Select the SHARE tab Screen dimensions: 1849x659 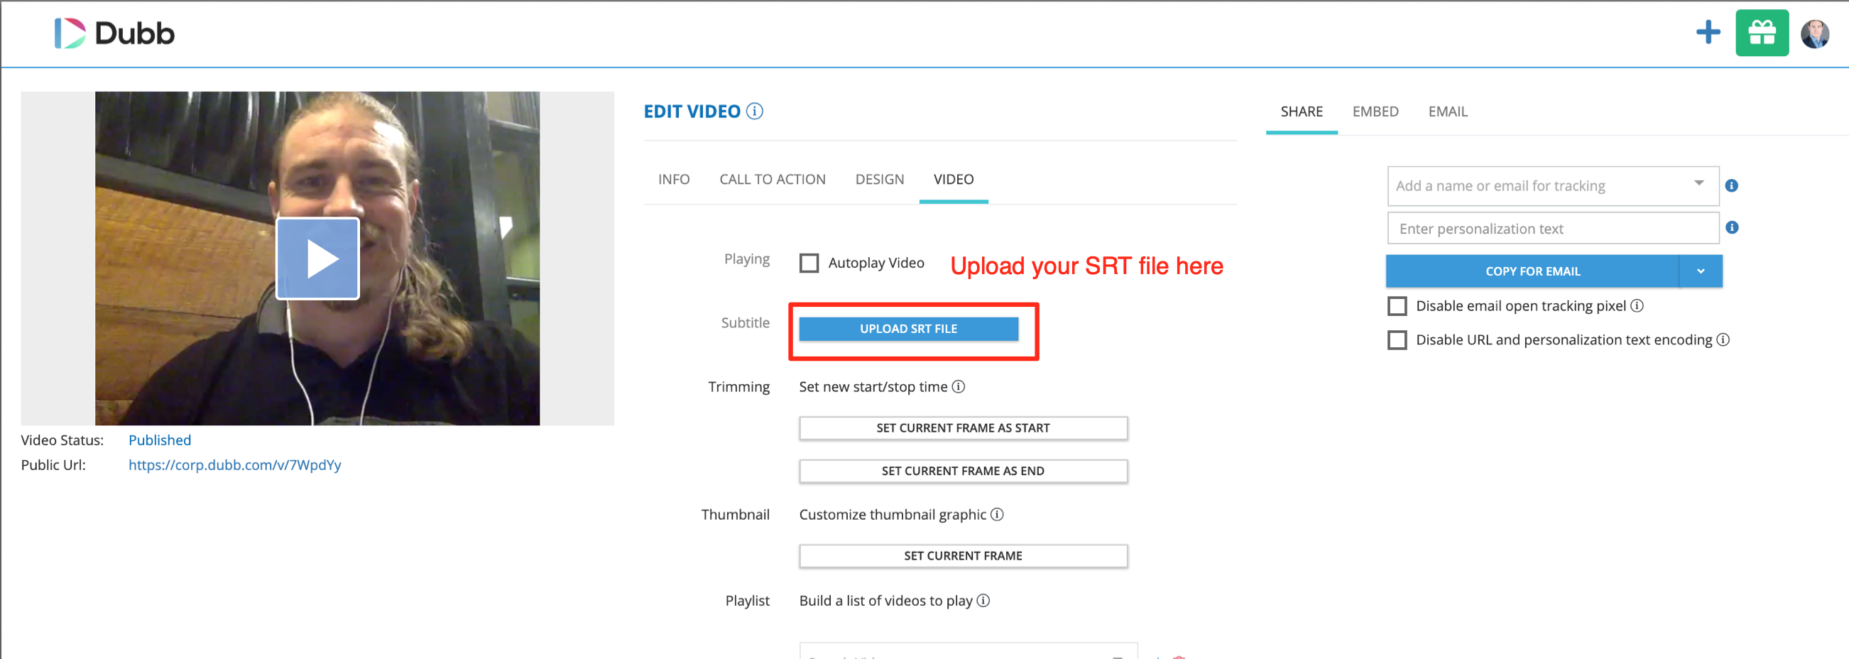(1302, 112)
